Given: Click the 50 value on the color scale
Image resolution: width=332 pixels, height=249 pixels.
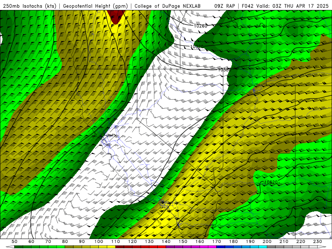Looking at the screenshot, I should 15,242.
